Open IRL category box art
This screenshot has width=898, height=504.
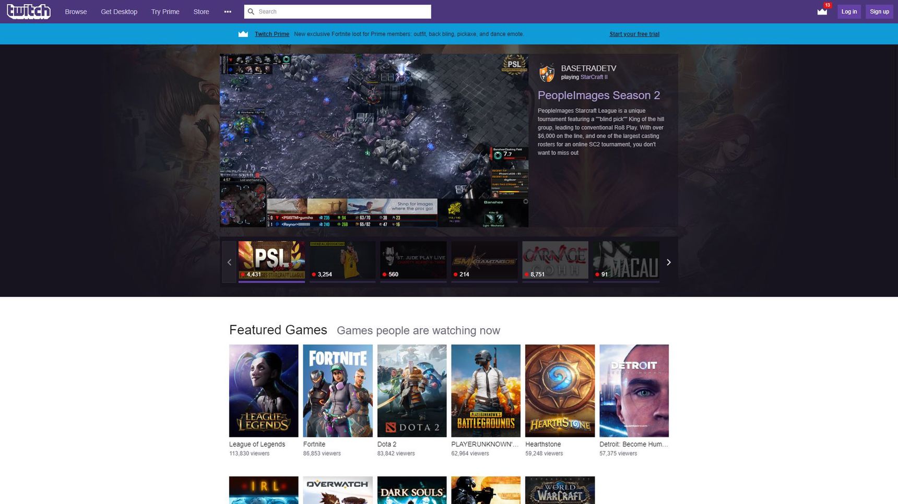tap(264, 490)
